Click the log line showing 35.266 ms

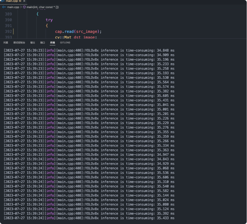pos(89,141)
